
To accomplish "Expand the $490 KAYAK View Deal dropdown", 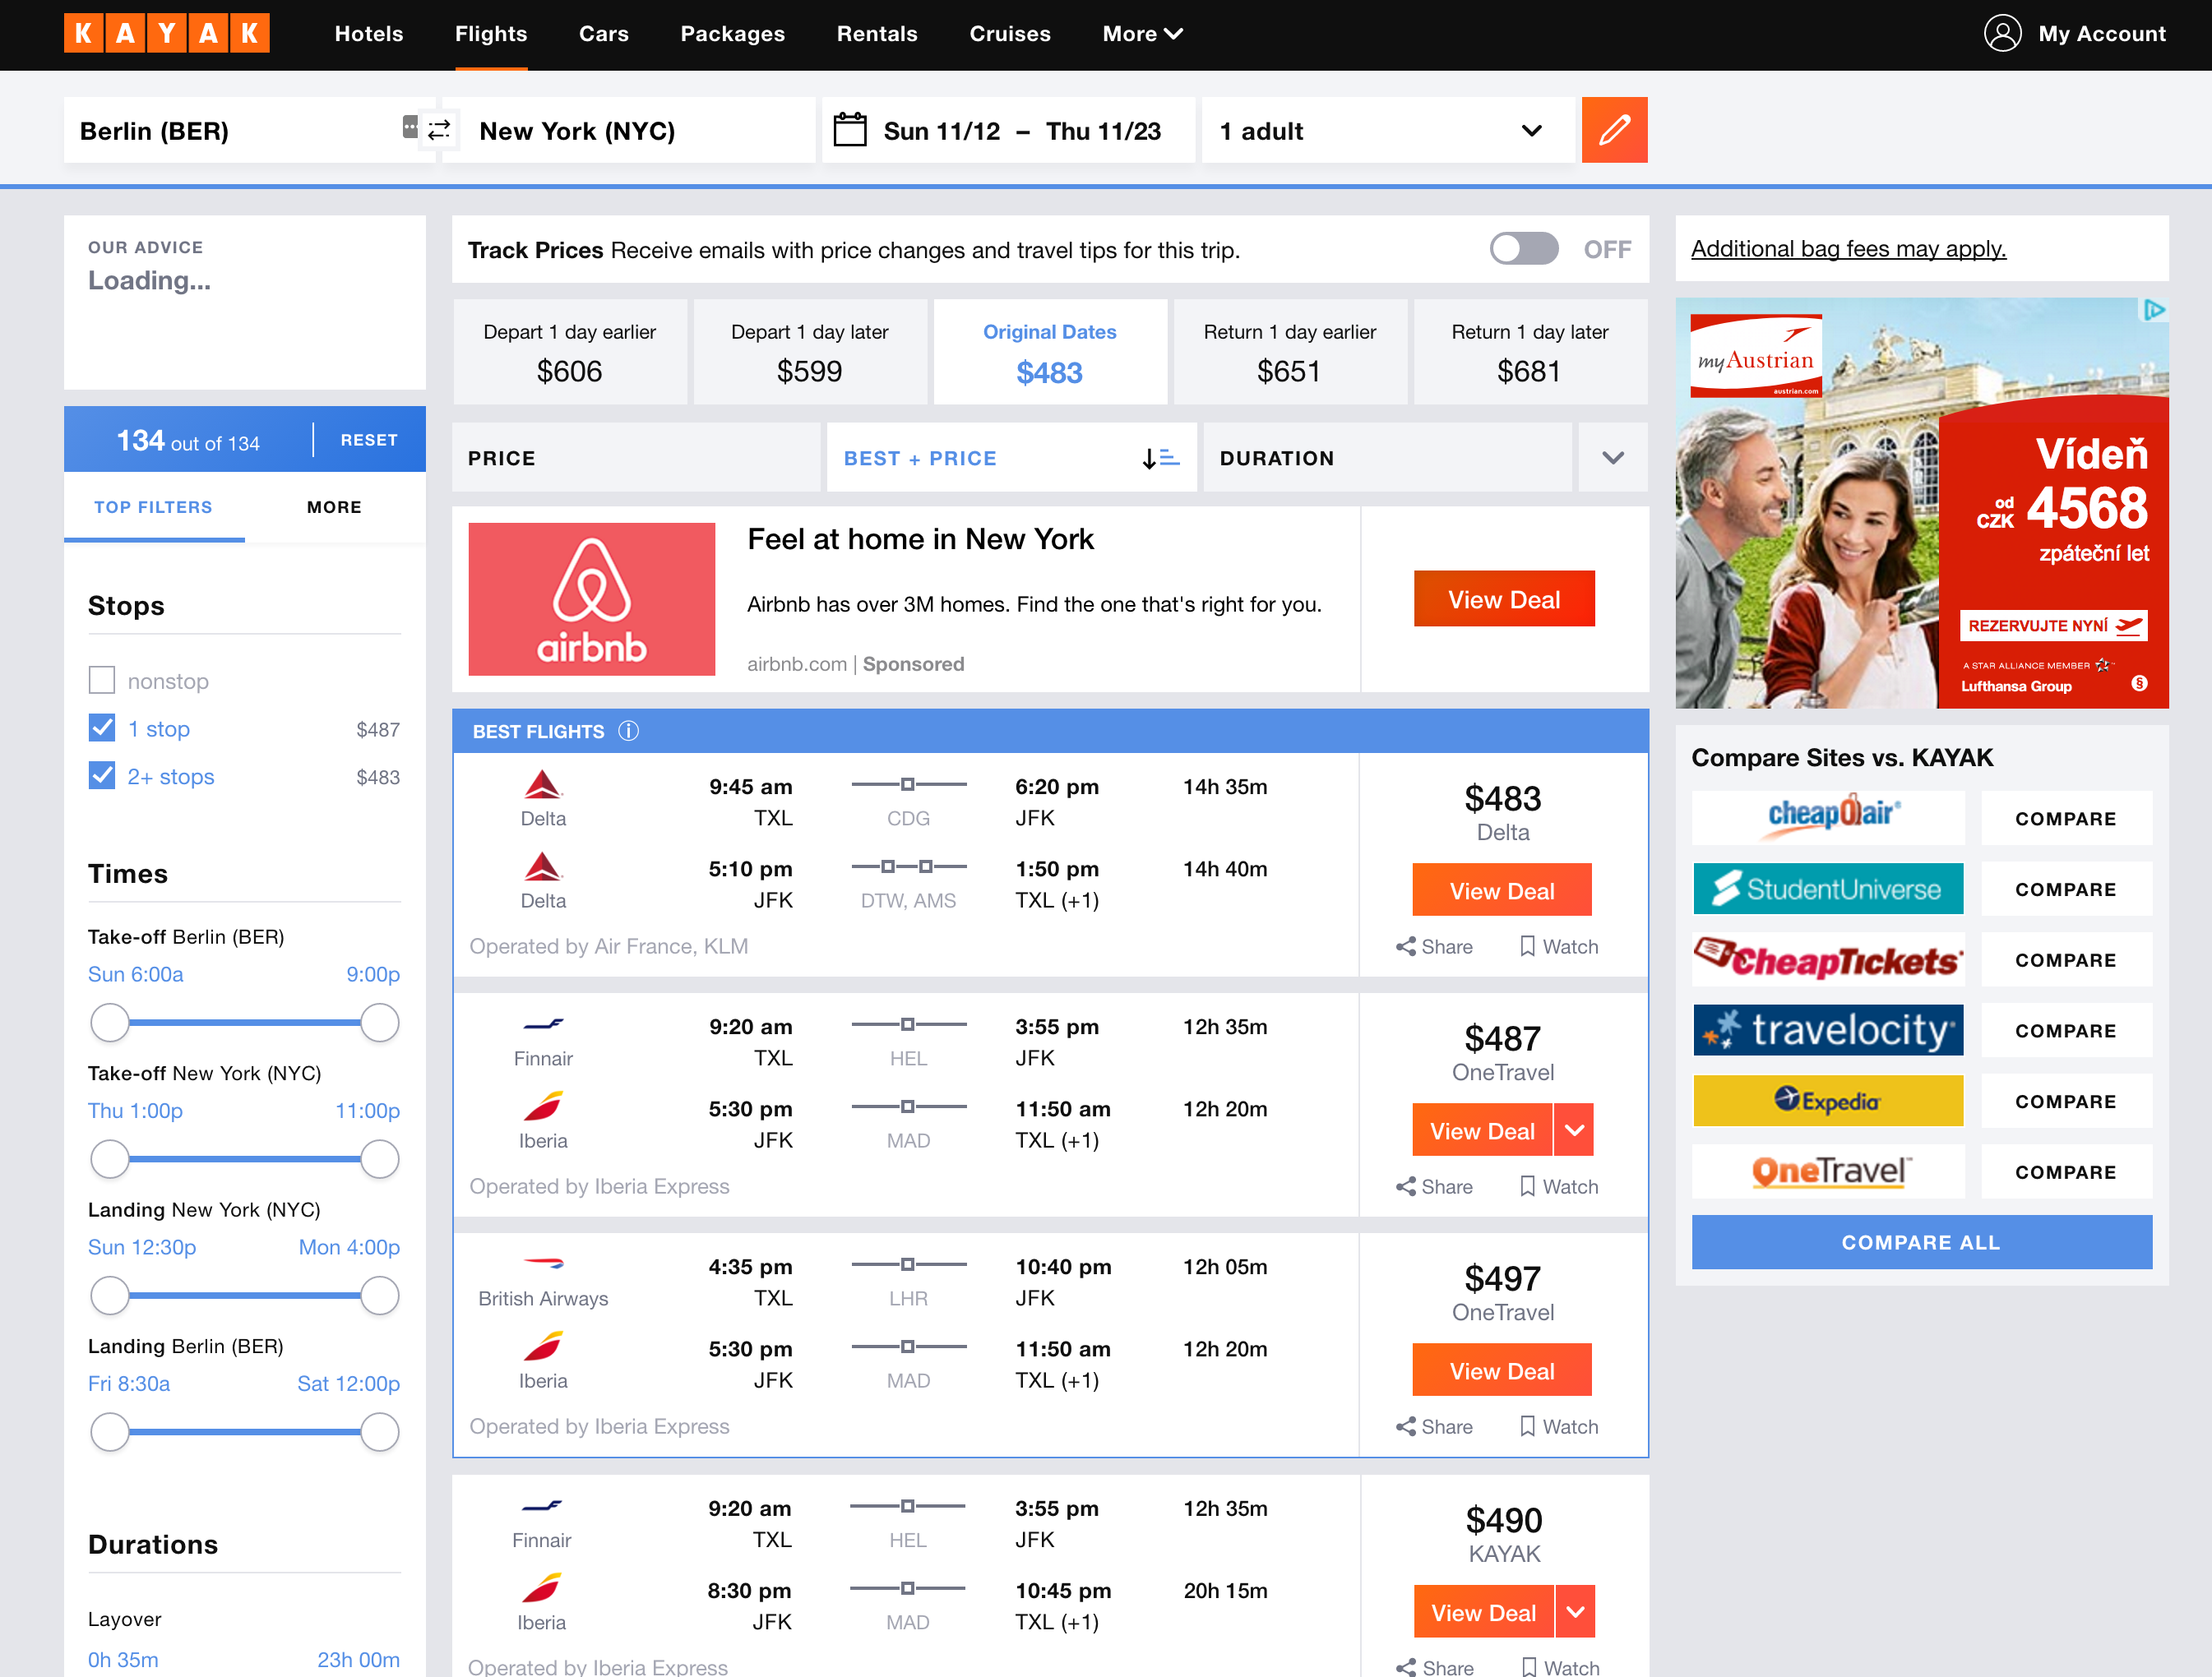I will tap(1575, 1612).
